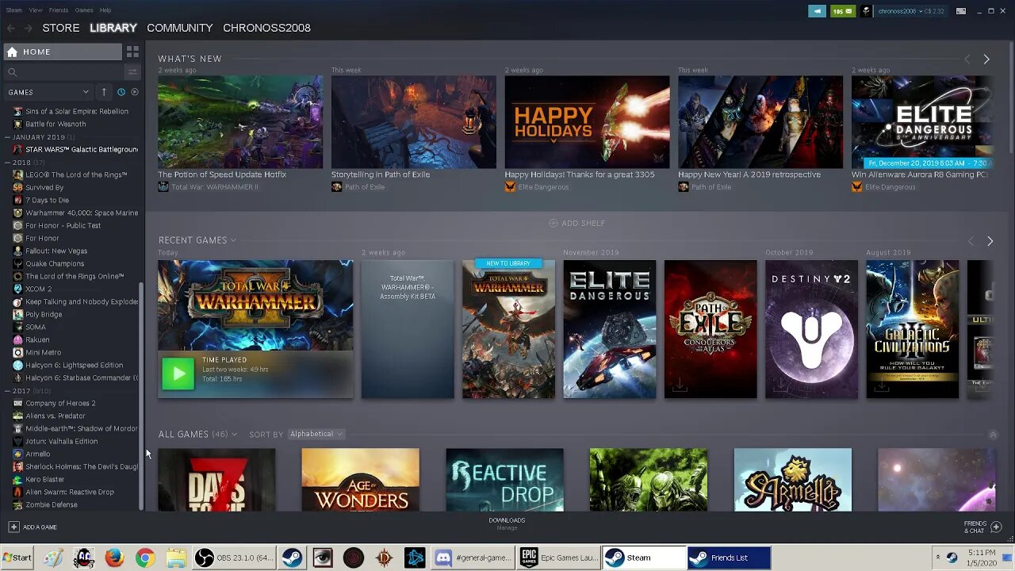Viewport: 1015px width, 571px height.
Task: Select Destiny 2 recent game cover
Action: point(811,329)
